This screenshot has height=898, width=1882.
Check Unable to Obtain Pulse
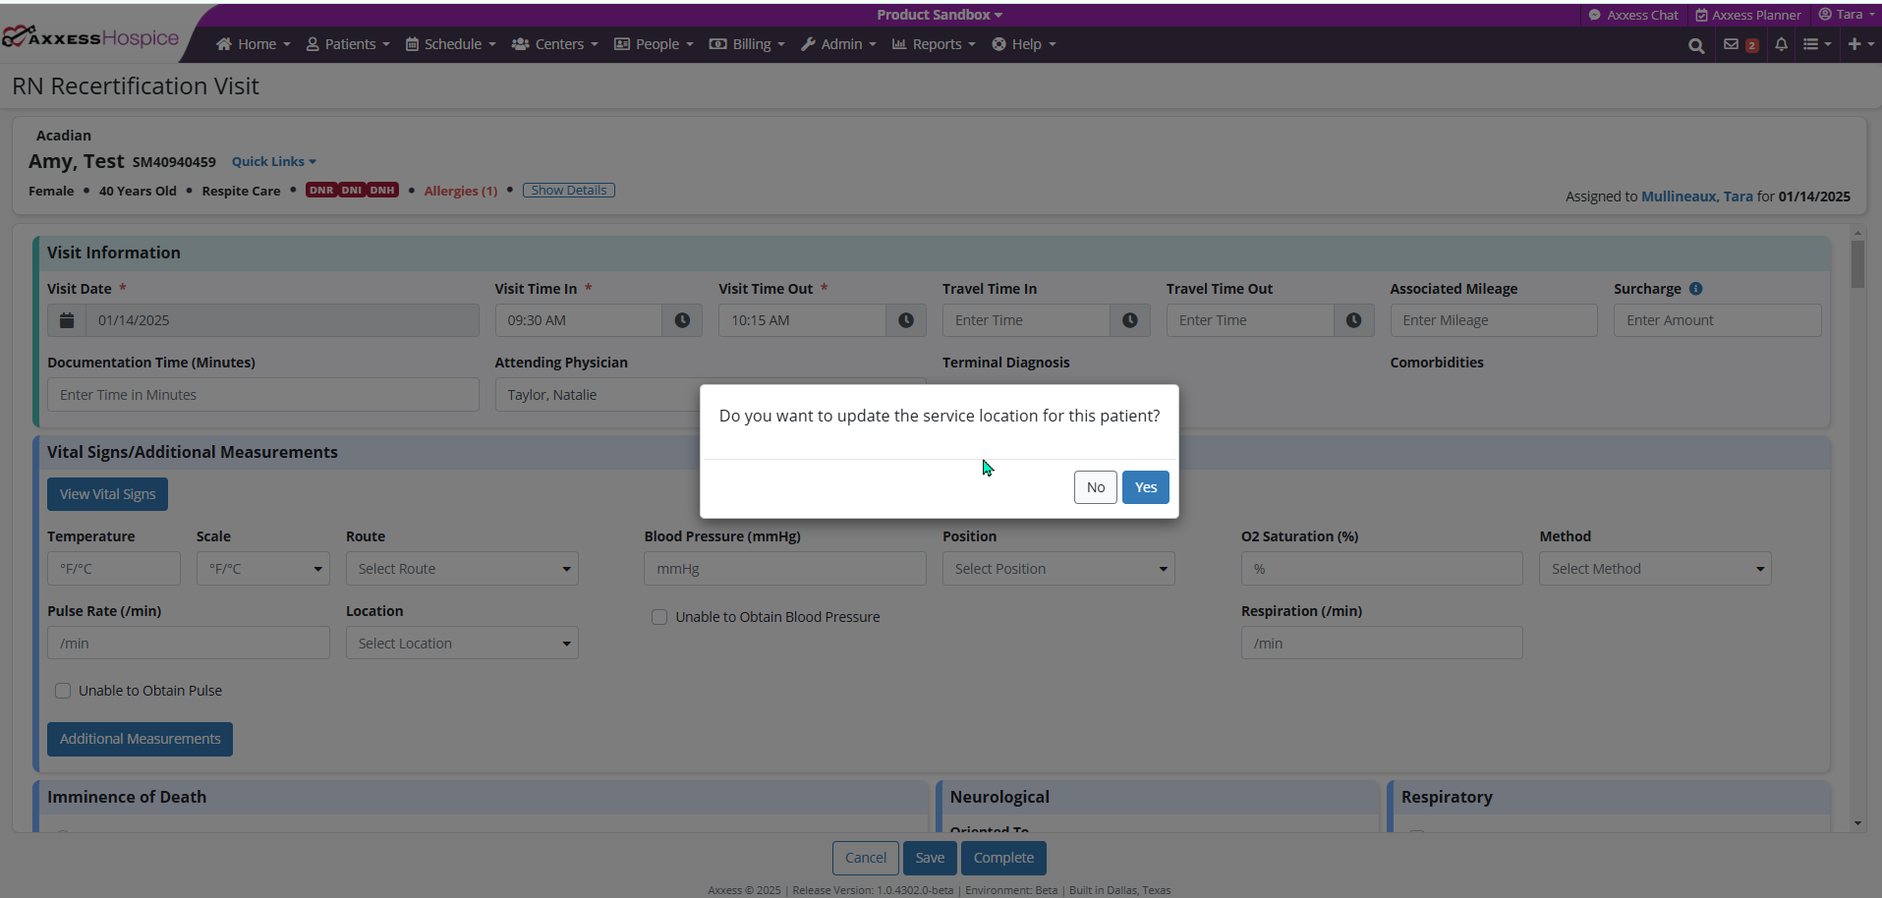(63, 691)
